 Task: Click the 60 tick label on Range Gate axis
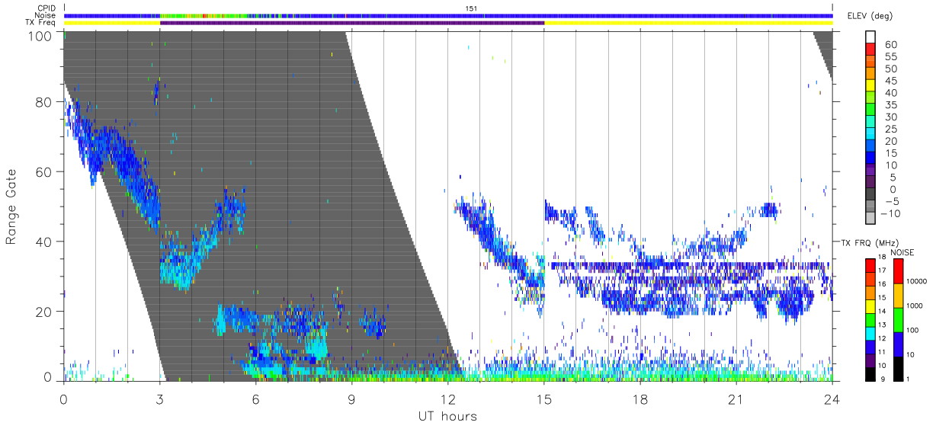[x=44, y=172]
